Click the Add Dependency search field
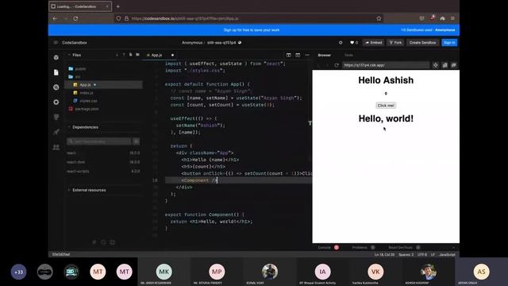This screenshot has height=286, width=508. [99, 141]
